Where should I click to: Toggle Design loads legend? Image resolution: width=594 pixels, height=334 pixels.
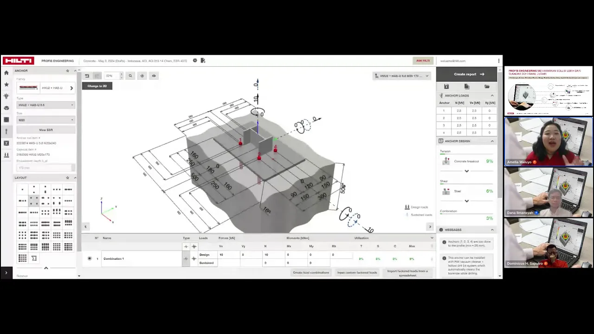416,207
